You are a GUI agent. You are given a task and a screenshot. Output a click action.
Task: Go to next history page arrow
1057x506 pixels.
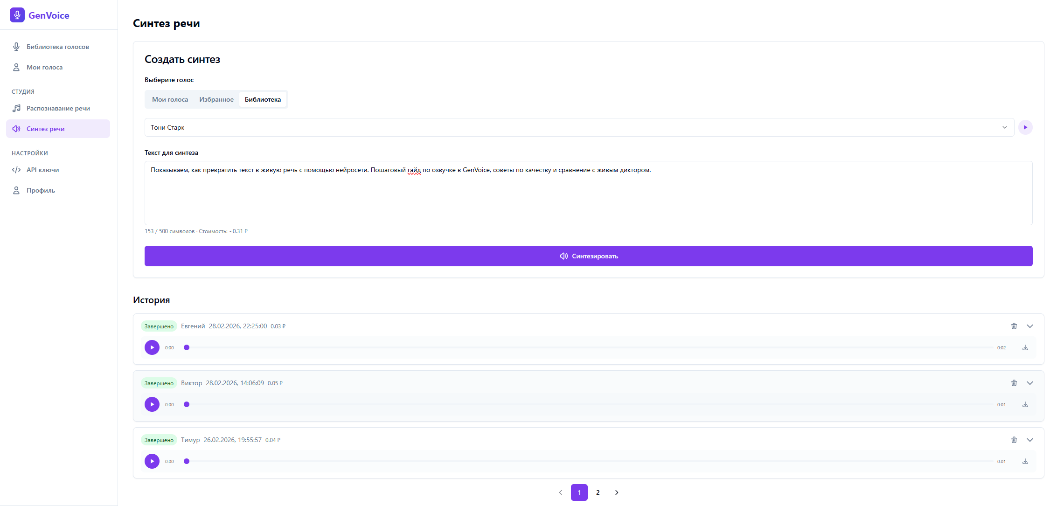(616, 492)
